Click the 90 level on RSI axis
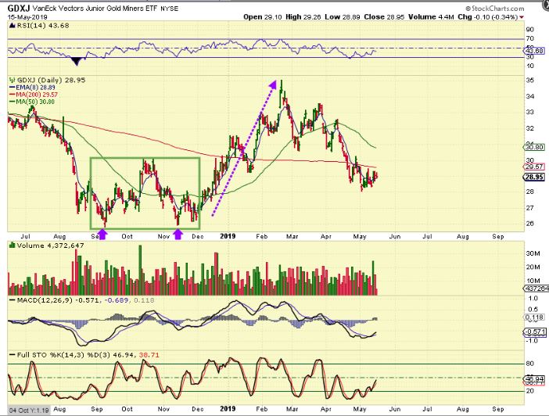The width and height of the screenshot is (549, 416). click(529, 30)
